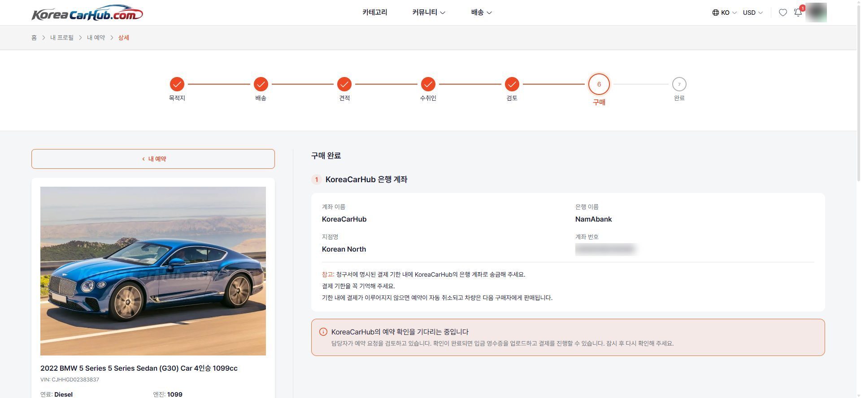Click the KoreaCarHub 은행 계좌 section heading
Screen dimensions: 861x398
(x=366, y=180)
